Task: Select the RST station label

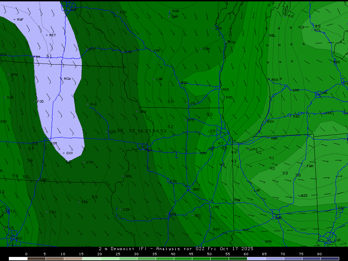Action: pos(92,49)
